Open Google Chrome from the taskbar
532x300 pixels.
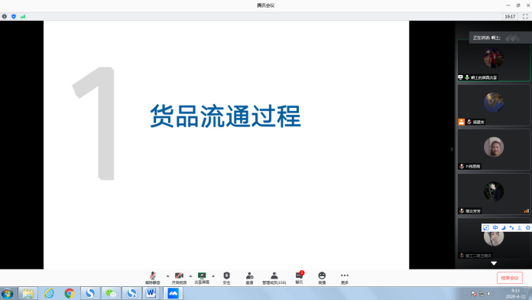tap(70, 293)
